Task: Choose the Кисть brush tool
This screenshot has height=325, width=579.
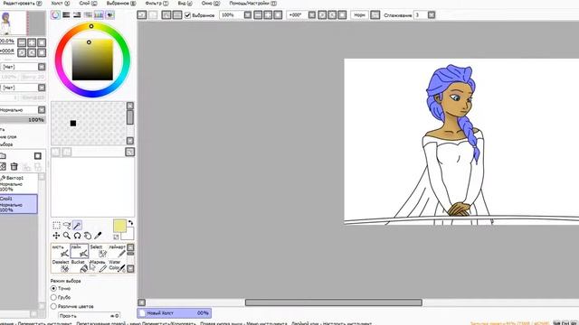Action: click(61, 251)
